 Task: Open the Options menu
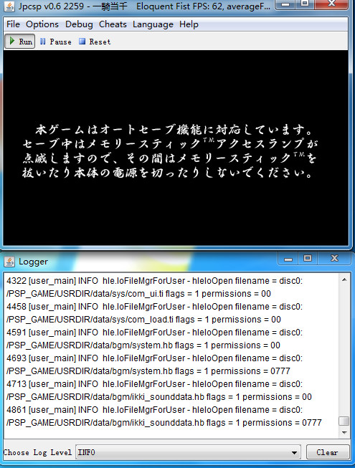(42, 24)
